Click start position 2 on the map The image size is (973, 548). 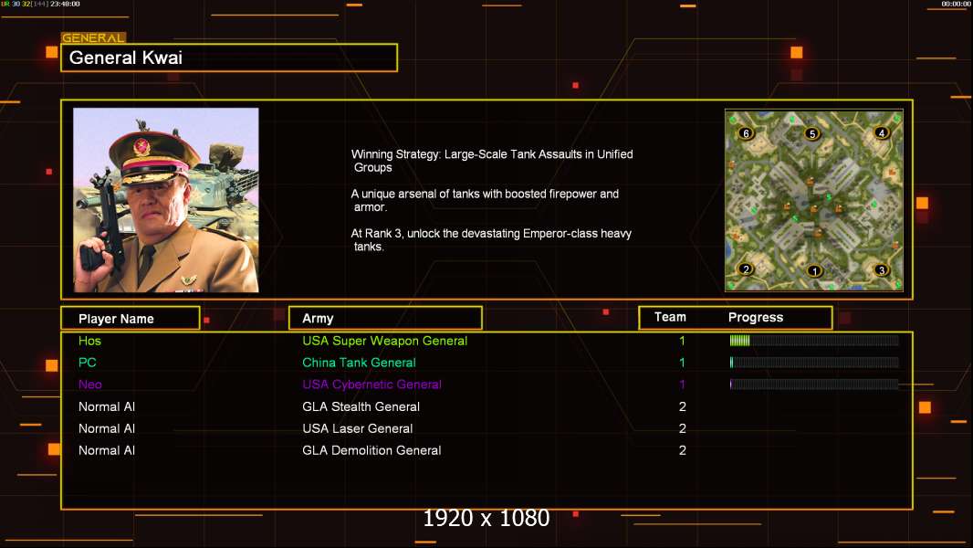click(x=746, y=269)
